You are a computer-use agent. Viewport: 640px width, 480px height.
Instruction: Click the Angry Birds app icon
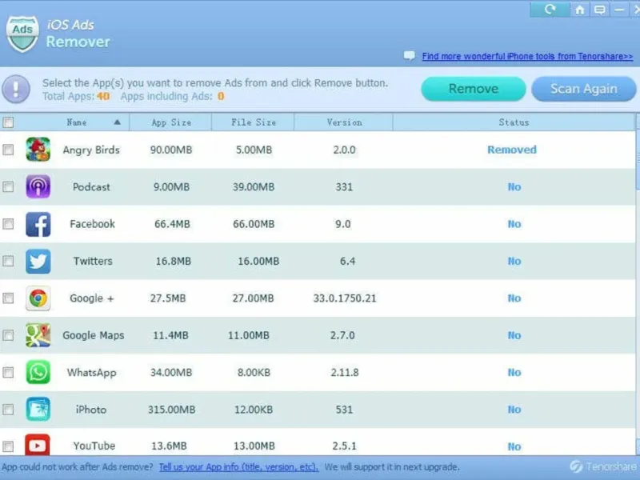point(38,150)
